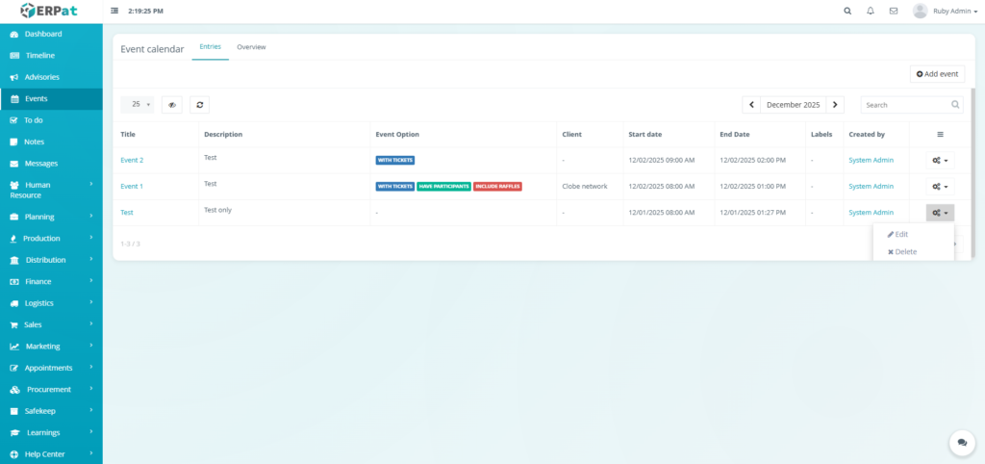The width and height of the screenshot is (985, 464).
Task: Expand the Human Resource sidebar menu
Action: [x=51, y=190]
